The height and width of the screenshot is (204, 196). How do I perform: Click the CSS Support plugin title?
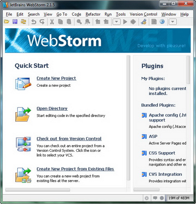pos(162,153)
